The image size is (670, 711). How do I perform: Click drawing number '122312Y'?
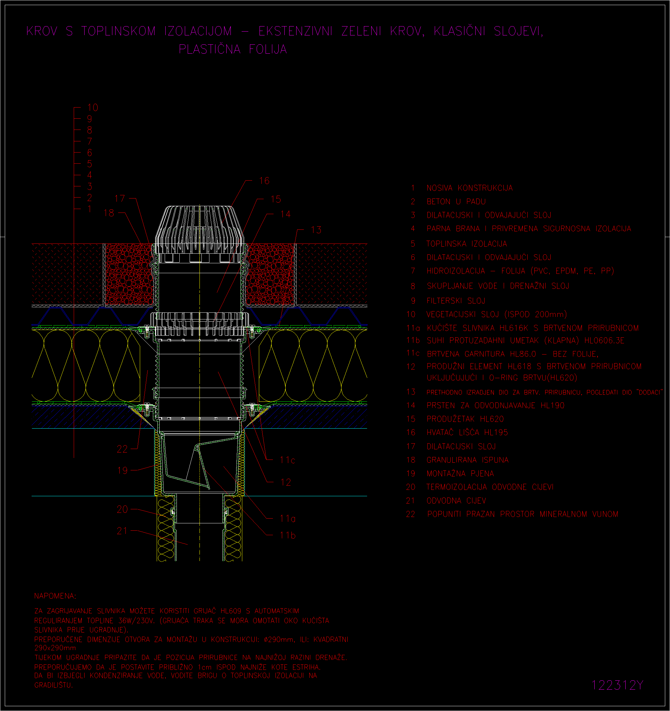tap(617, 685)
